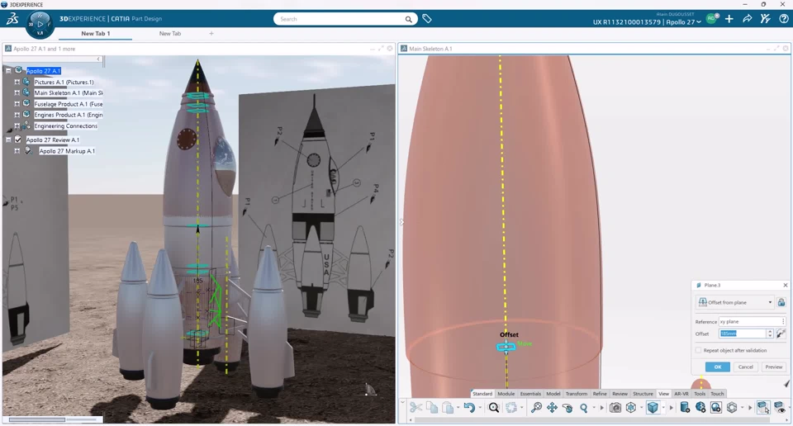Click the cylinder with gear icon

pos(684,407)
